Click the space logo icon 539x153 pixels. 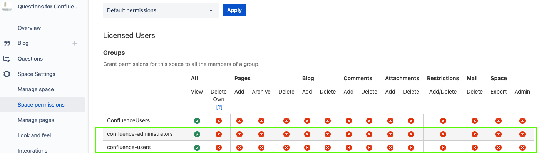point(7,7)
